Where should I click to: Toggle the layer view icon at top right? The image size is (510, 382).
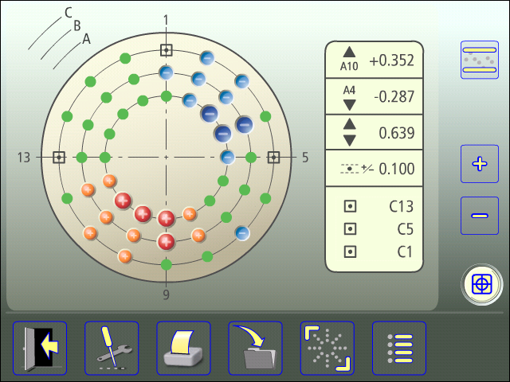pos(480,60)
